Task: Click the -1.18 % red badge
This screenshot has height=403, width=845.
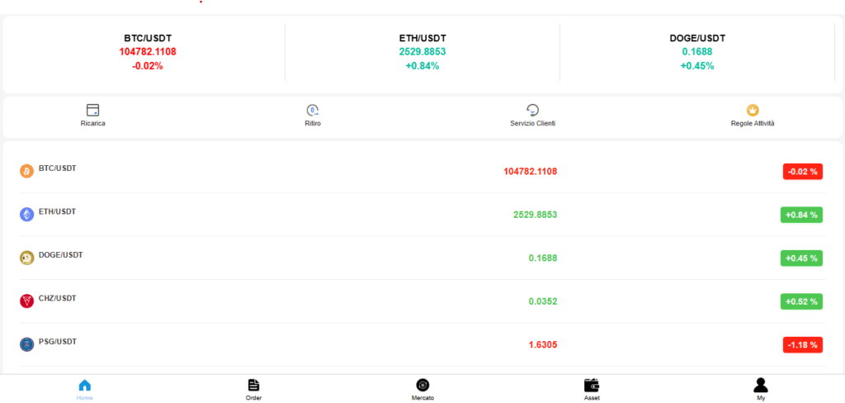Action: [802, 344]
